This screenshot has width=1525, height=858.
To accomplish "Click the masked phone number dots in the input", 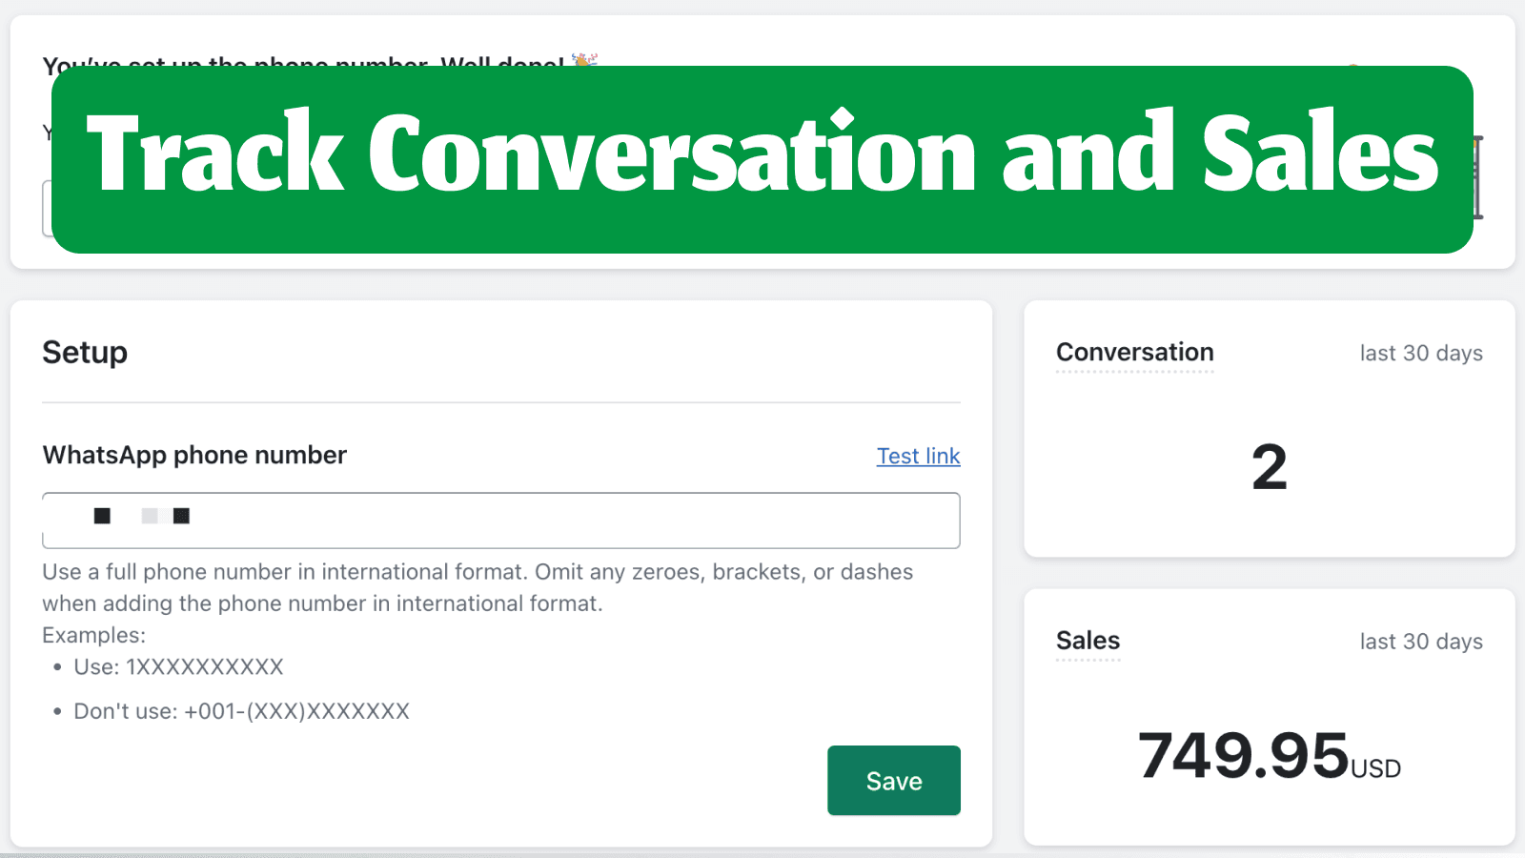I will (x=141, y=516).
